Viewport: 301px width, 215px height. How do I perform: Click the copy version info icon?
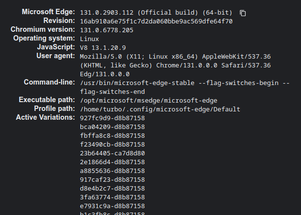pos(243,13)
